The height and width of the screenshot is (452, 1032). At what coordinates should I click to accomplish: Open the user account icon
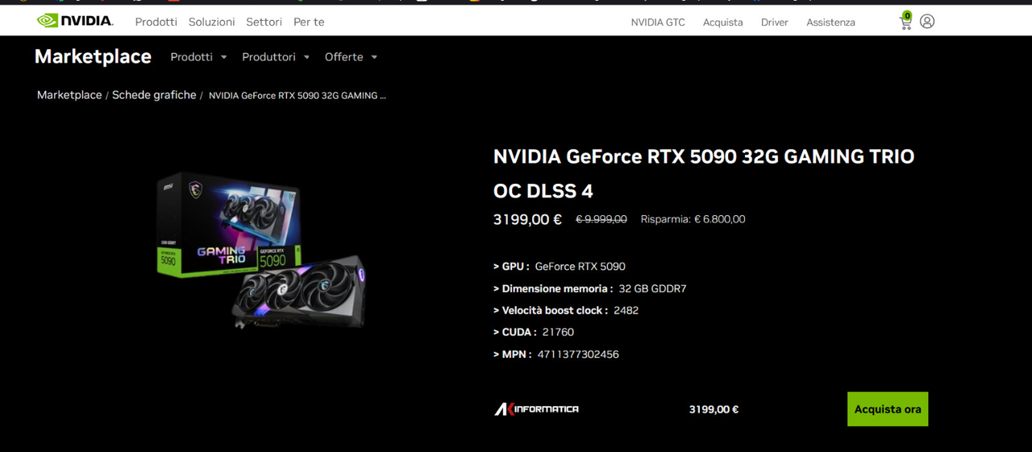[x=927, y=22]
